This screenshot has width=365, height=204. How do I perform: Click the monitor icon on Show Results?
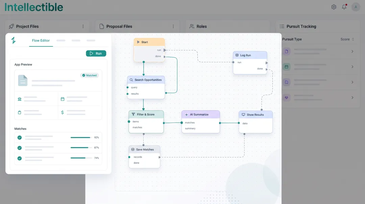[243, 115]
